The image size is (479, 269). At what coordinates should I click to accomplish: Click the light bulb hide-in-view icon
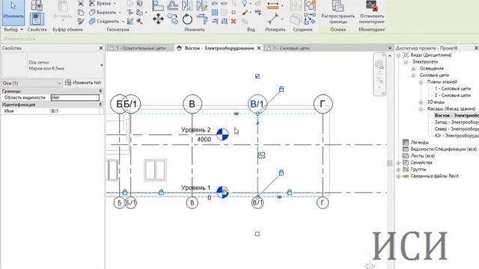click(x=245, y=4)
